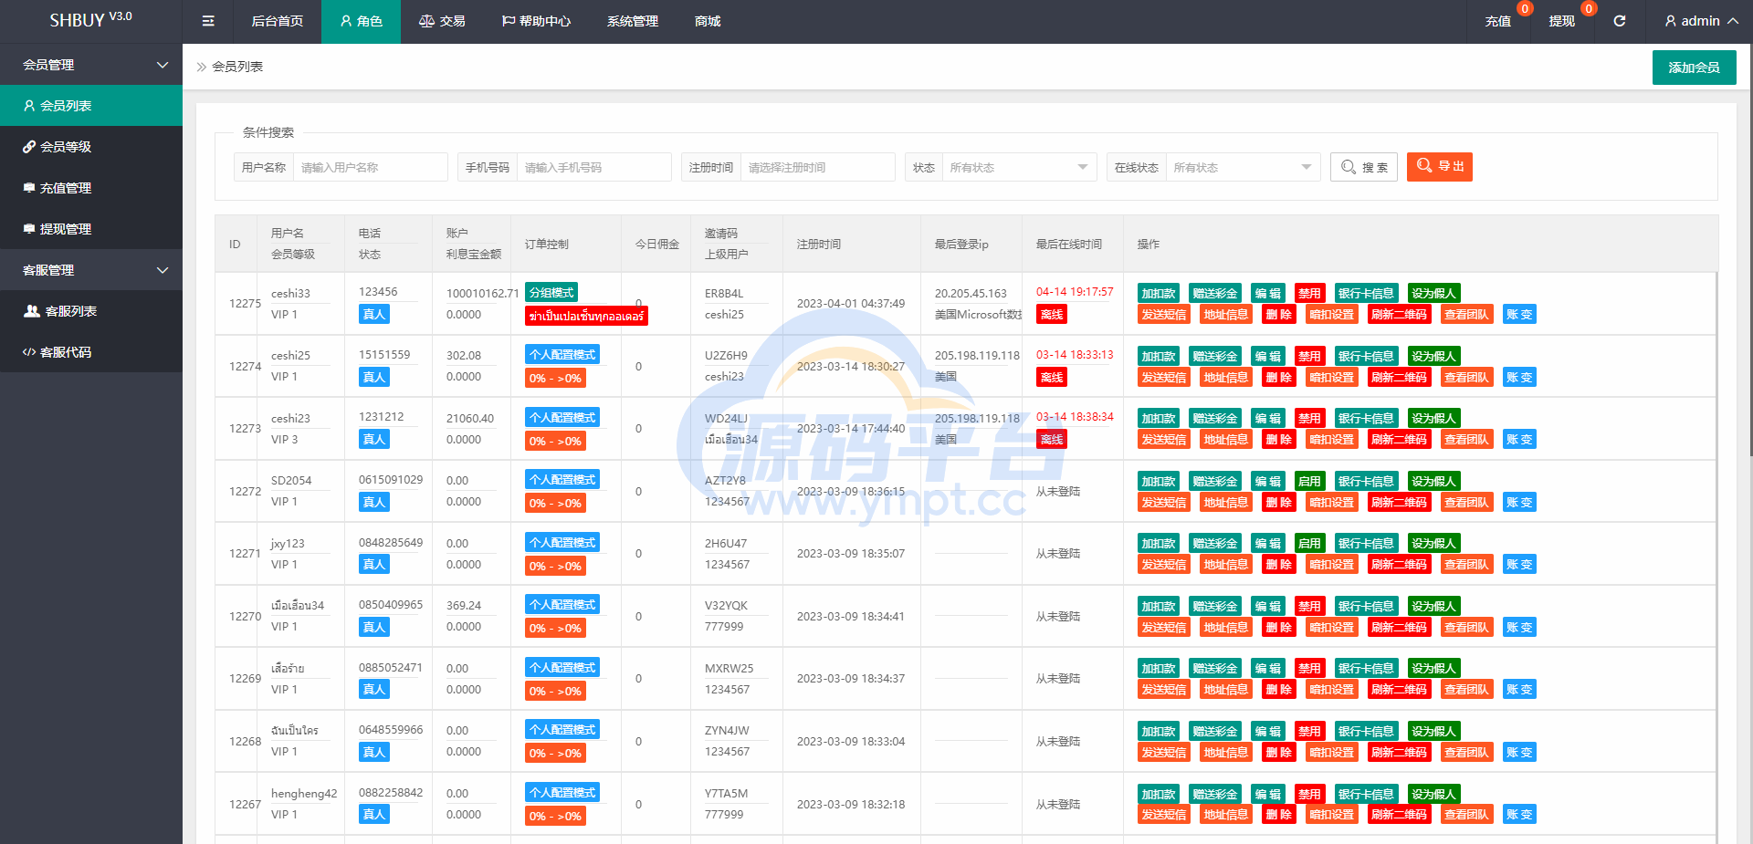This screenshot has width=1753, height=844.
Task: Open 帮助中心 top menu
Action: click(536, 21)
